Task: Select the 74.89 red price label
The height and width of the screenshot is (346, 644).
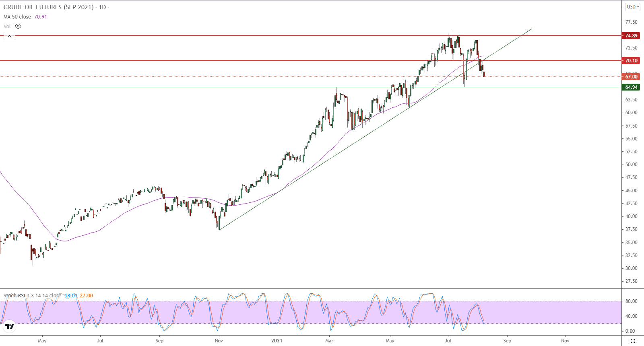Action: [631, 36]
